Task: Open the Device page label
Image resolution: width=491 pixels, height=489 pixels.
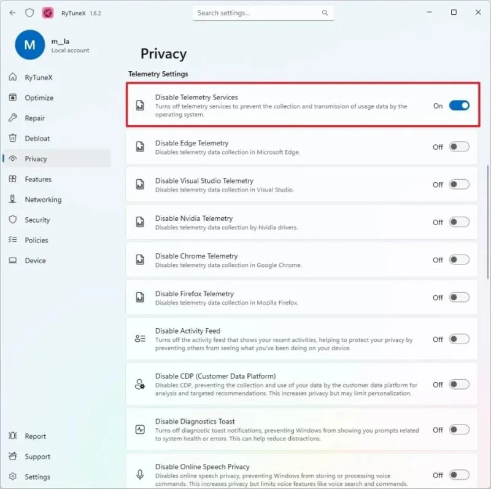Action: coord(36,261)
